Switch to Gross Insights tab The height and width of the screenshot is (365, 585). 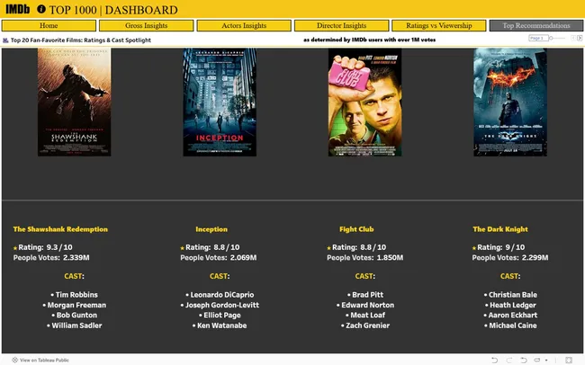(x=146, y=25)
